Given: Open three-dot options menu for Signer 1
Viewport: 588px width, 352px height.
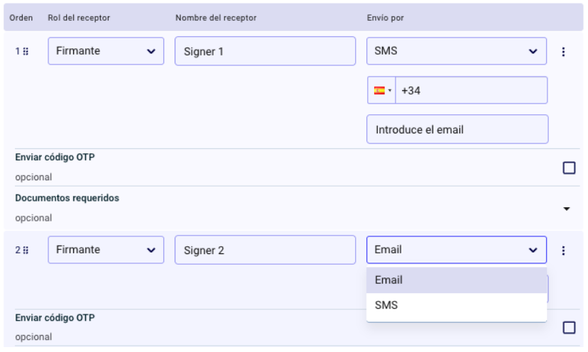Looking at the screenshot, I should point(564,52).
